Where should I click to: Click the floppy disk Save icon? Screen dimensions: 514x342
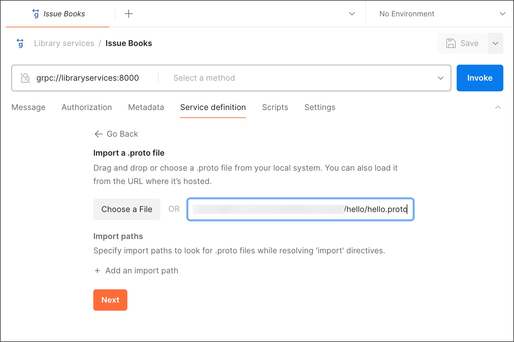451,43
